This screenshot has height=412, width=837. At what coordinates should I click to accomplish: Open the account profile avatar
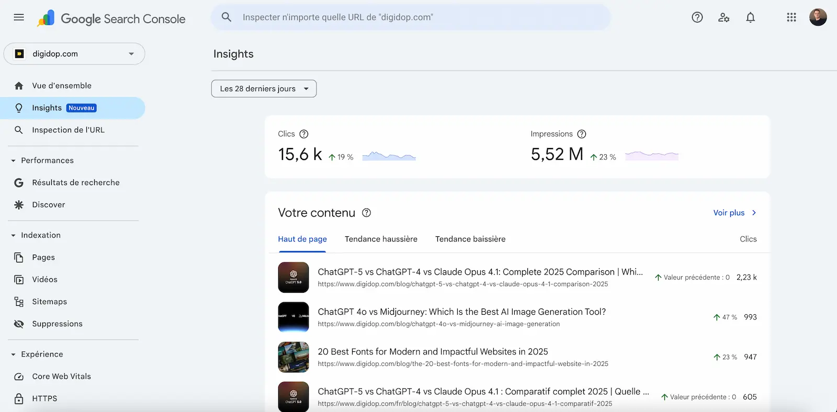(x=818, y=17)
